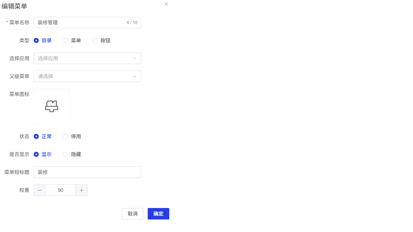Choose the 菜单 type option

(x=66, y=40)
